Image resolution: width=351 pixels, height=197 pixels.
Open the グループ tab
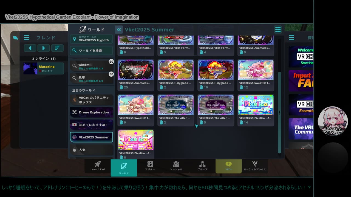tap(202, 166)
